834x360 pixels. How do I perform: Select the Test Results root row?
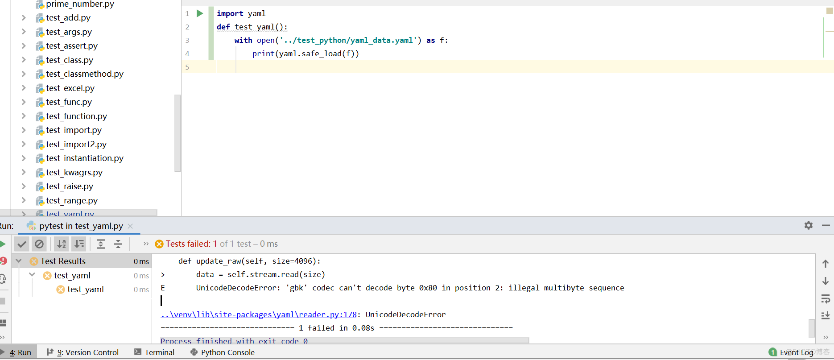tap(82, 261)
